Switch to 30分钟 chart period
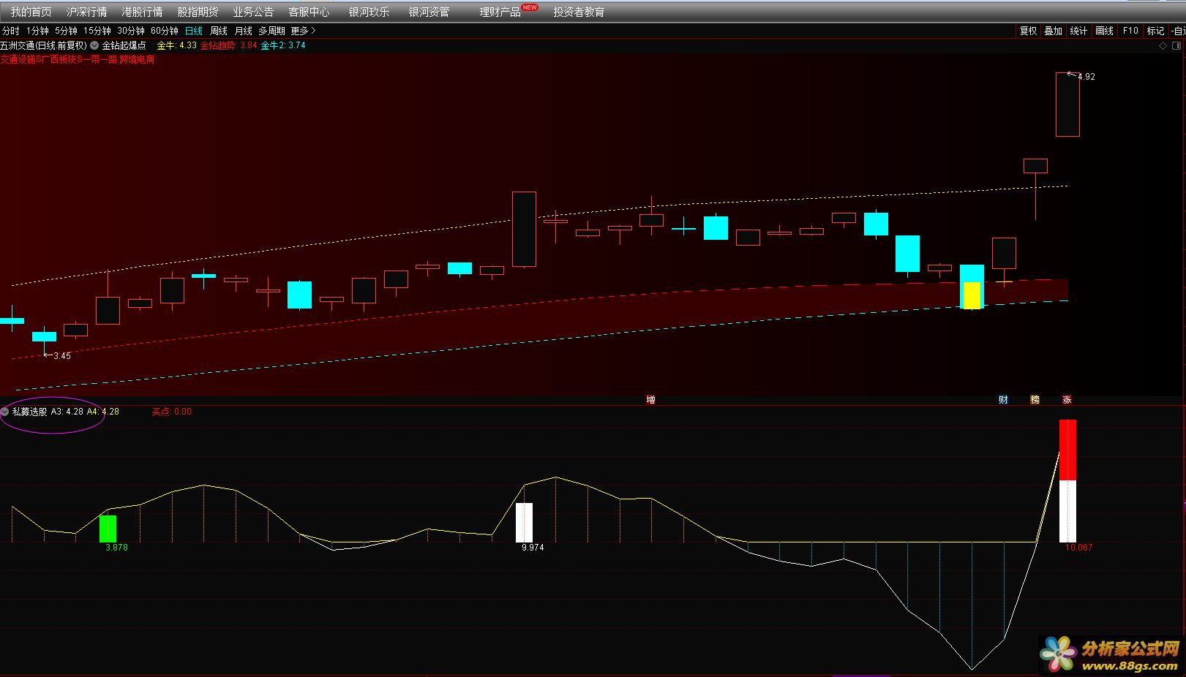 [131, 31]
